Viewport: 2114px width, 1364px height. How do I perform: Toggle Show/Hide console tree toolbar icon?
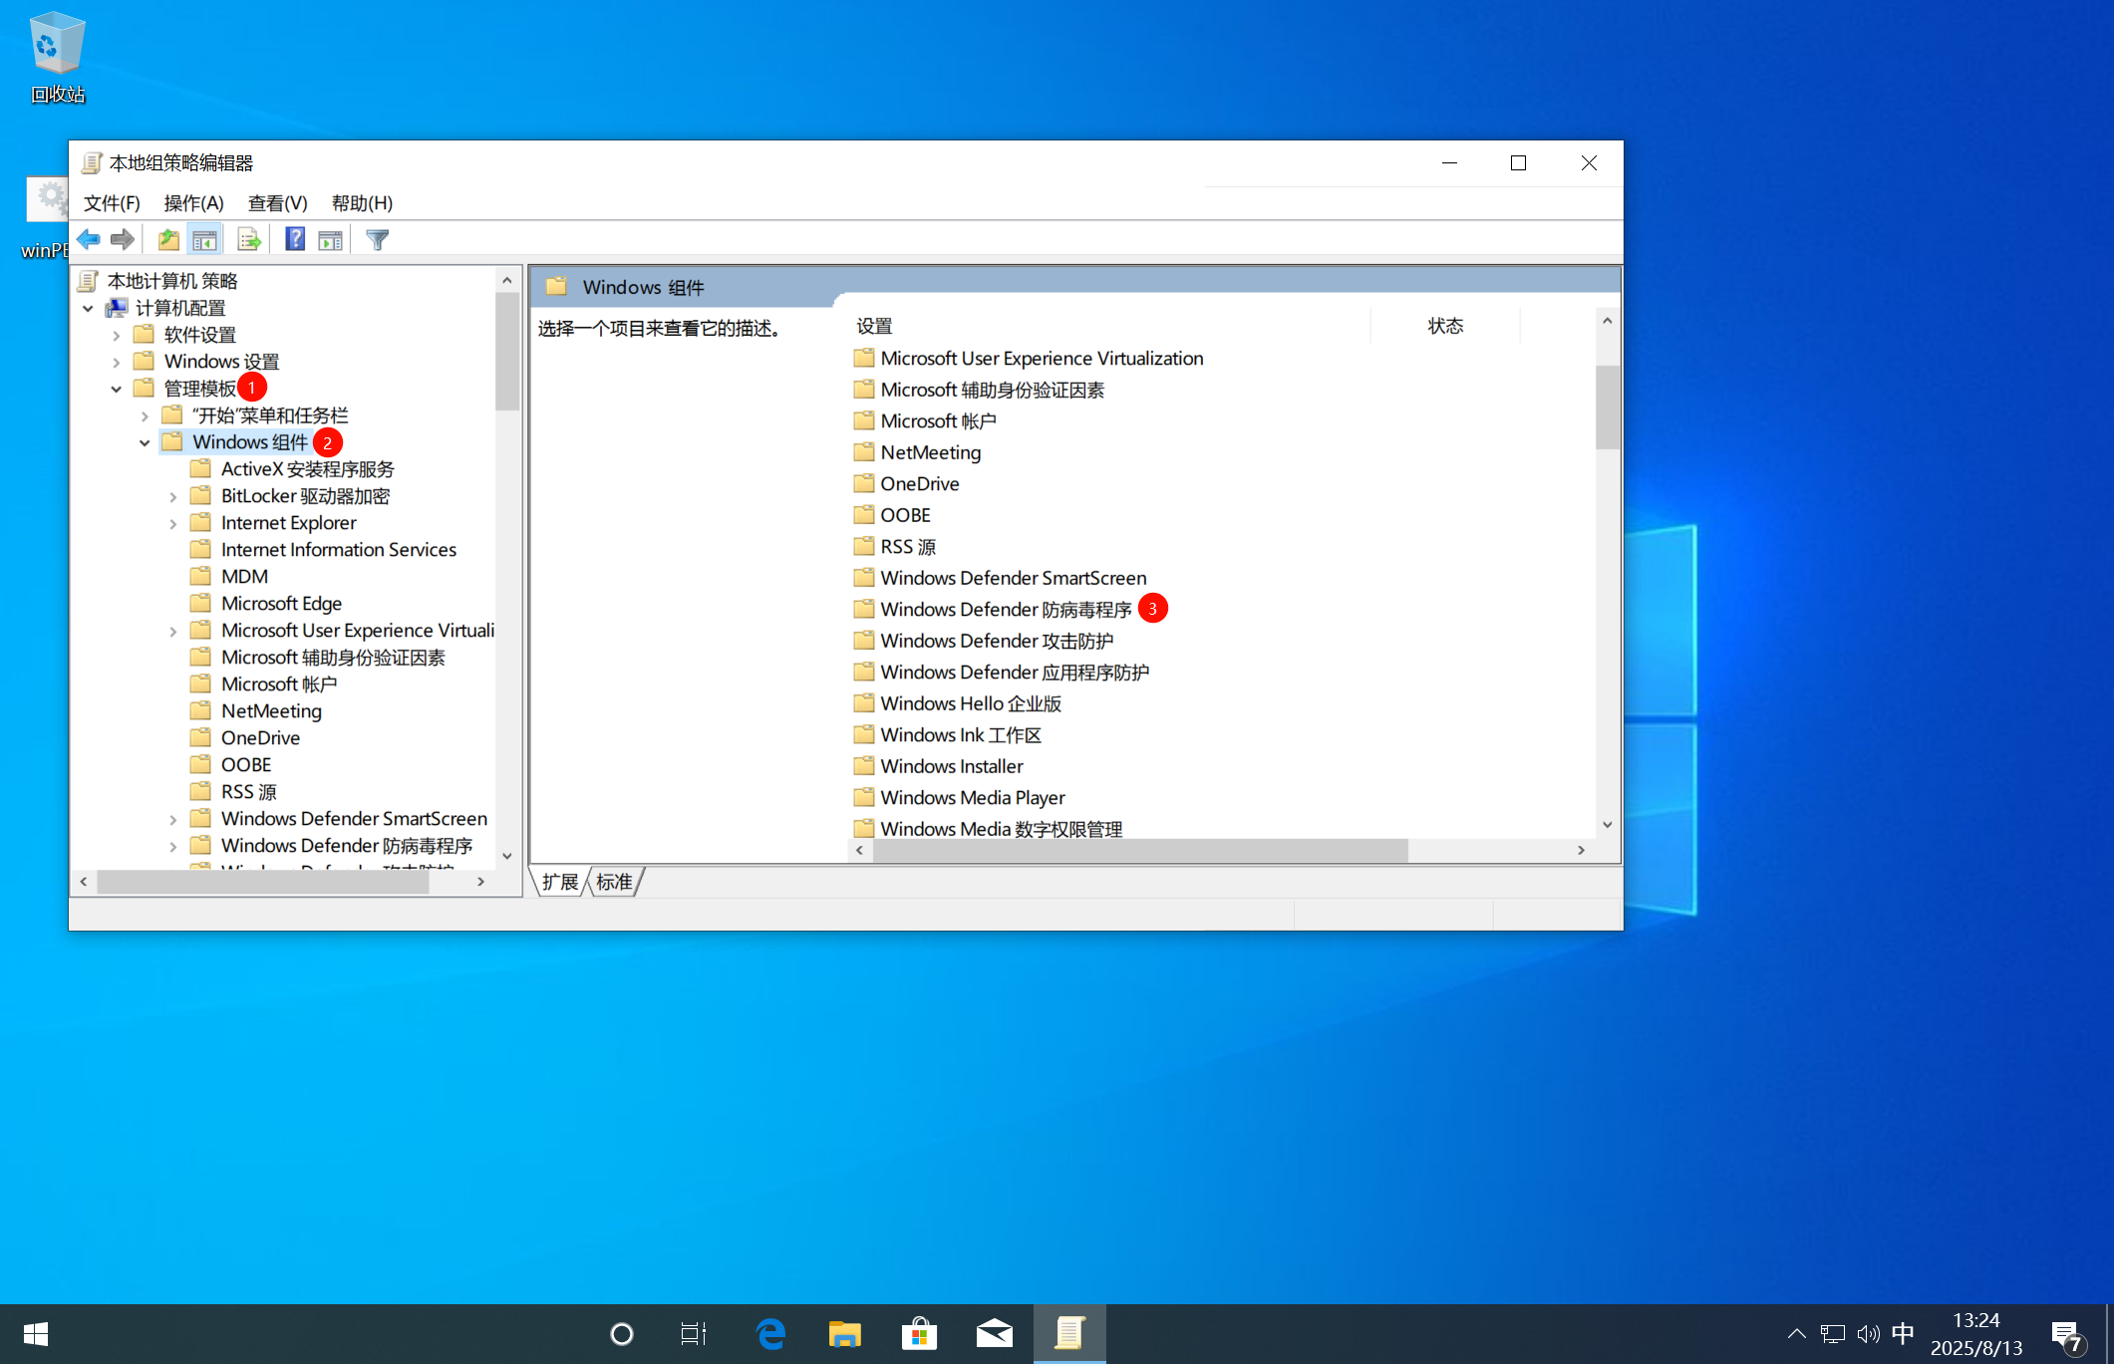click(204, 239)
